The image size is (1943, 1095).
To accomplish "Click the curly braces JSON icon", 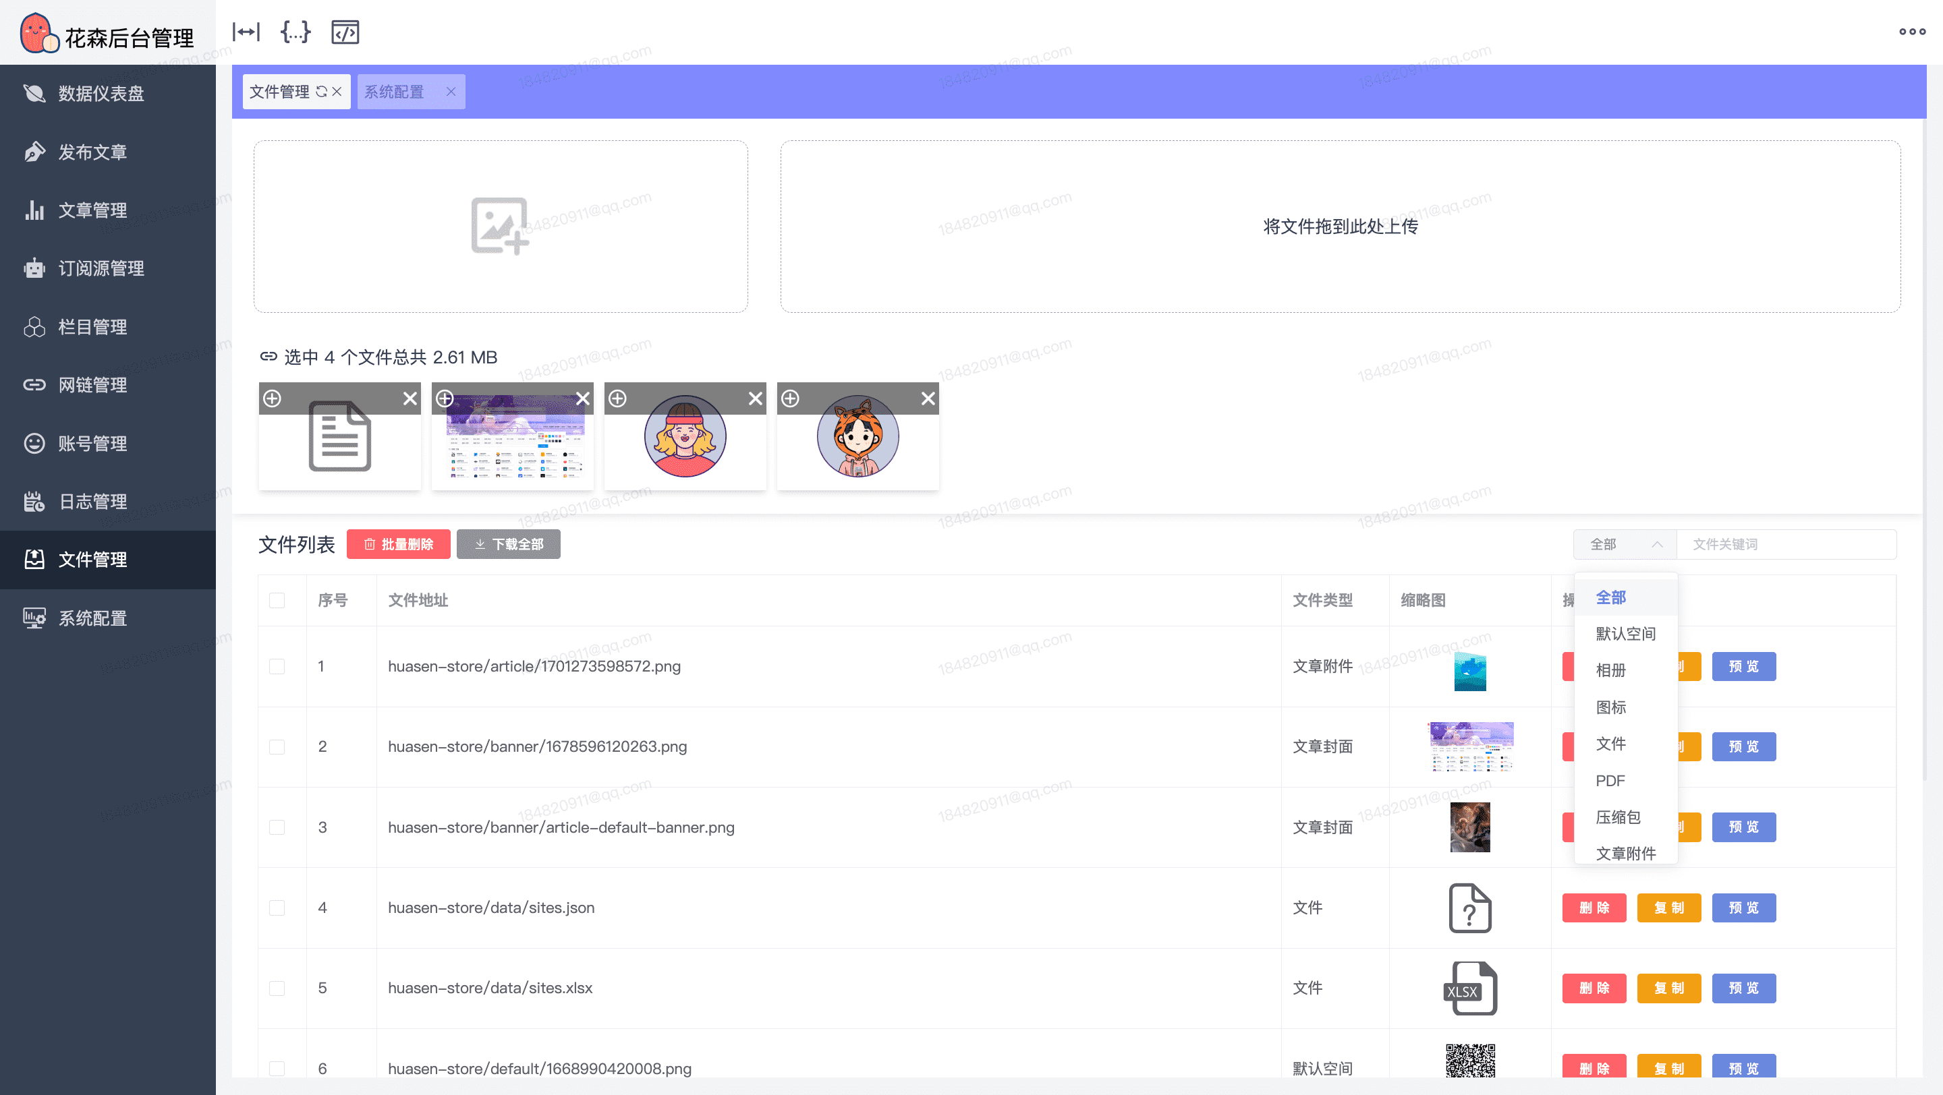I will (295, 32).
